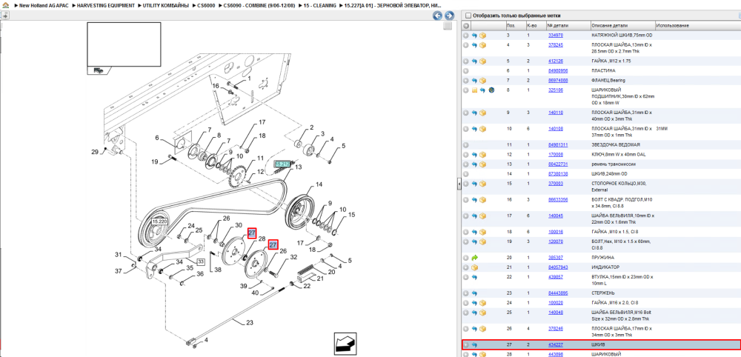
Task: Add part 334970 with its plus icon
Action: pyautogui.click(x=466, y=36)
